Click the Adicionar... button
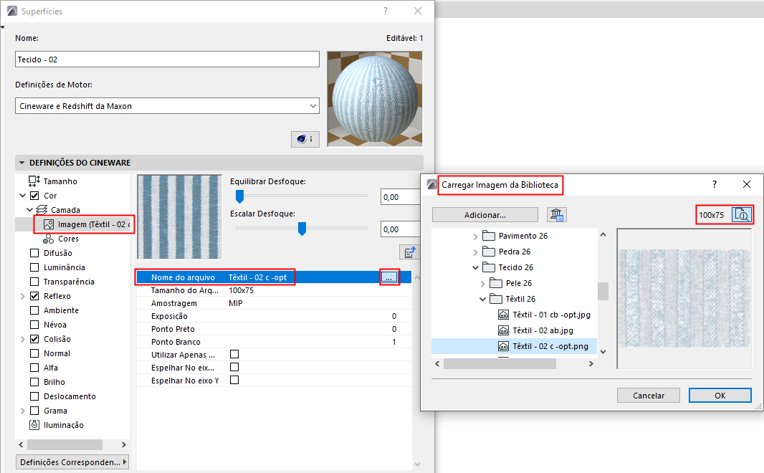This screenshot has width=764, height=473. [x=484, y=215]
